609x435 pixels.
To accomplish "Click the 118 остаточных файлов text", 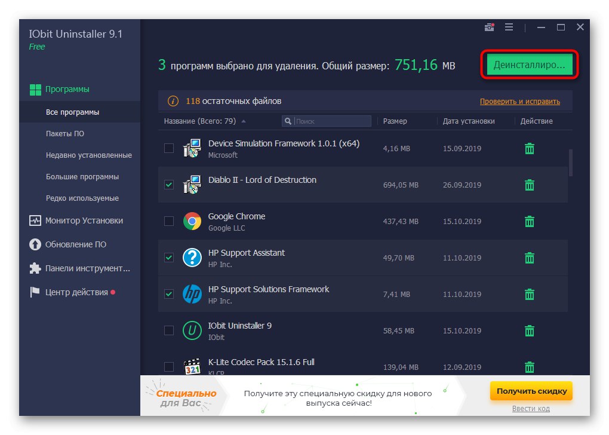I will click(233, 101).
